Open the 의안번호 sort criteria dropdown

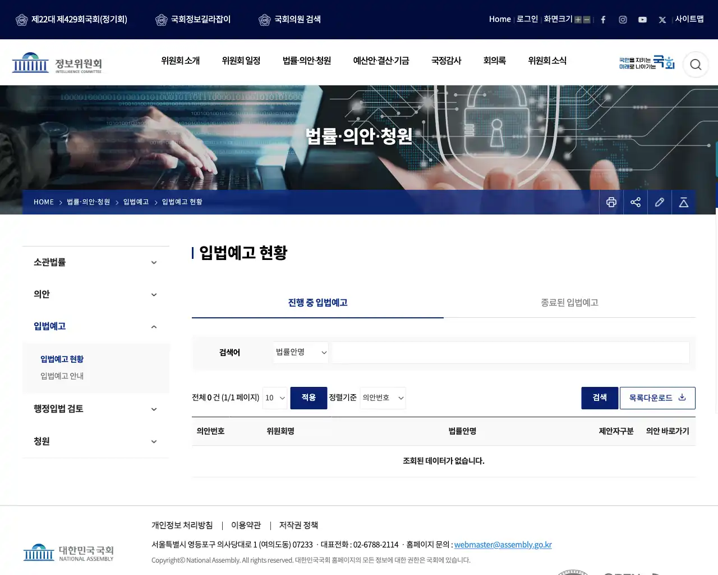(383, 398)
